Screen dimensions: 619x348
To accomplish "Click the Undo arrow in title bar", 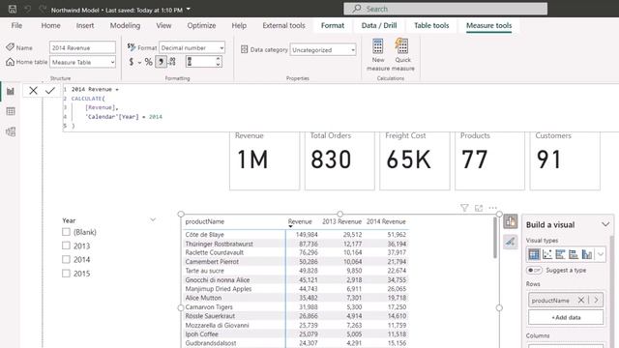I will click(27, 9).
